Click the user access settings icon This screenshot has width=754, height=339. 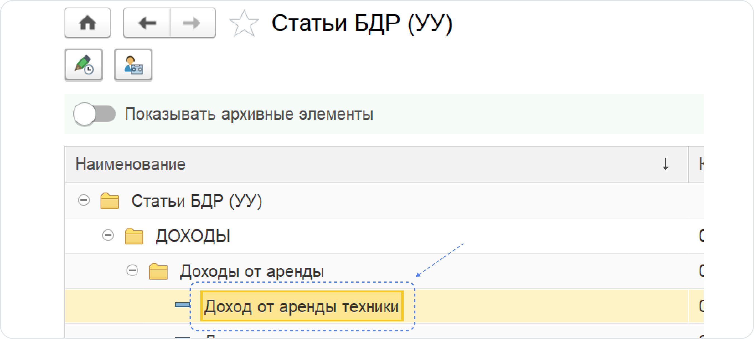[133, 65]
